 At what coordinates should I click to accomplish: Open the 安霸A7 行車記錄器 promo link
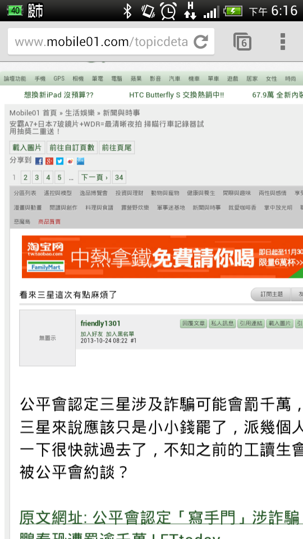click(107, 127)
